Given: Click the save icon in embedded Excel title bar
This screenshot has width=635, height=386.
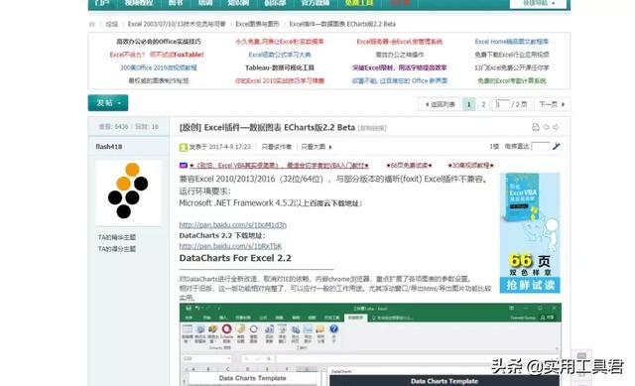Looking at the screenshot, I should click(189, 309).
